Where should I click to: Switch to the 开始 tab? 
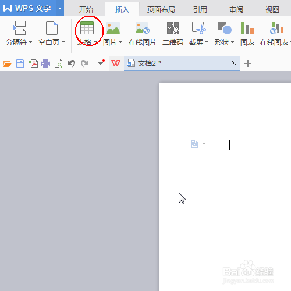86,9
